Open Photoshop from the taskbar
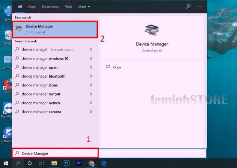 [x=67, y=163]
